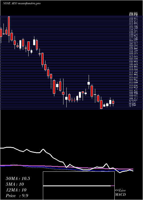Image resolution: width=143 pixels, height=200 pixels.
Task: Click the '12MA : 10' indicator text
Action: [x=16, y=190]
